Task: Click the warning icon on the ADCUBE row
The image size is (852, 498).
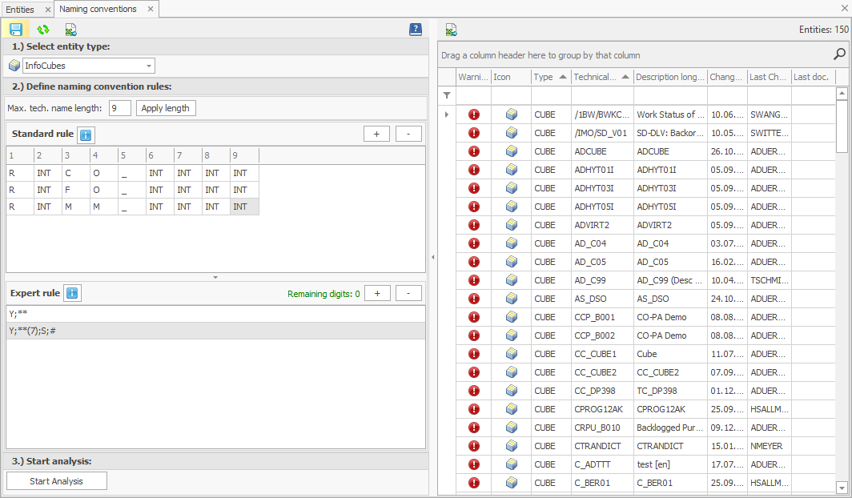Action: point(473,151)
